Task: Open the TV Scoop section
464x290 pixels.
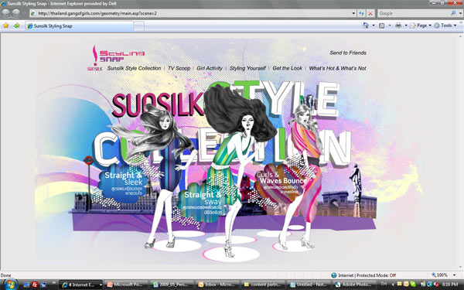Action: [179, 68]
